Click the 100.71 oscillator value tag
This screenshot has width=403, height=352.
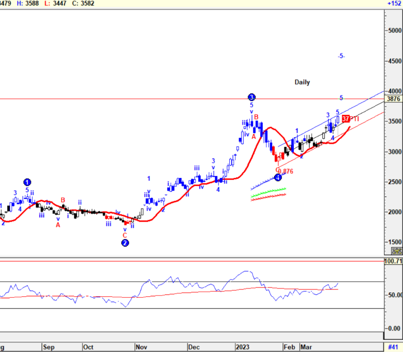pyautogui.click(x=393, y=262)
